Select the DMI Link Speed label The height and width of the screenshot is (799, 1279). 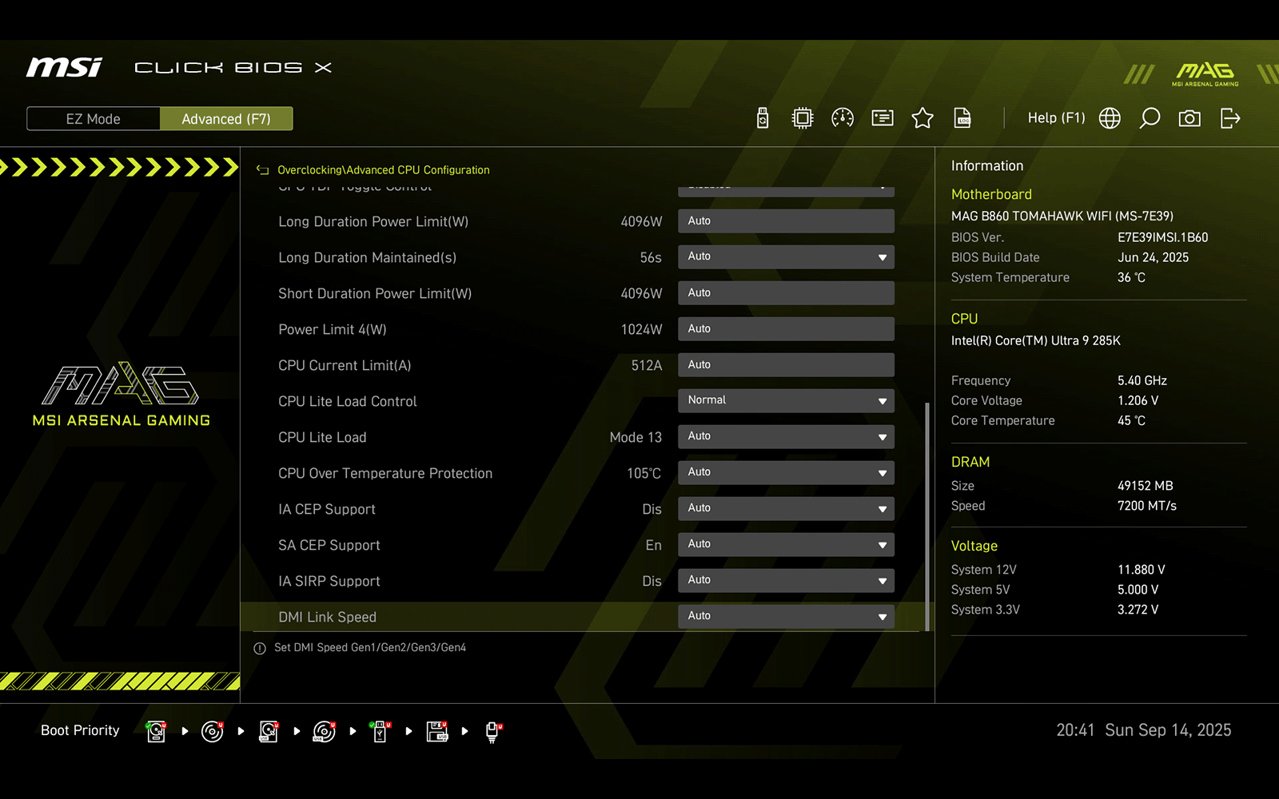point(327,618)
